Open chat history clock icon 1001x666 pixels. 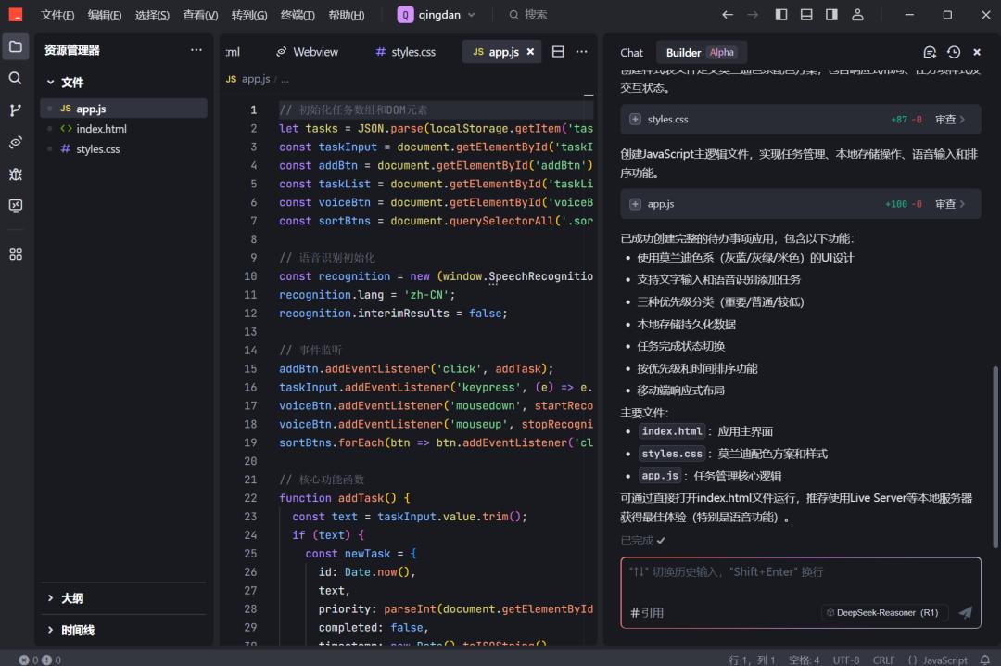(954, 53)
